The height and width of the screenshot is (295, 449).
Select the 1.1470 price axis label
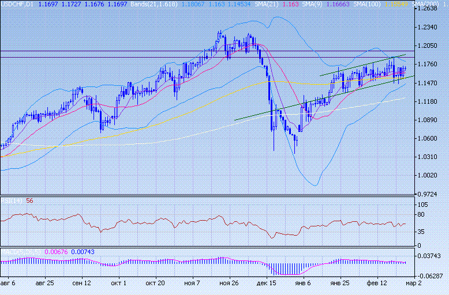pos(428,84)
